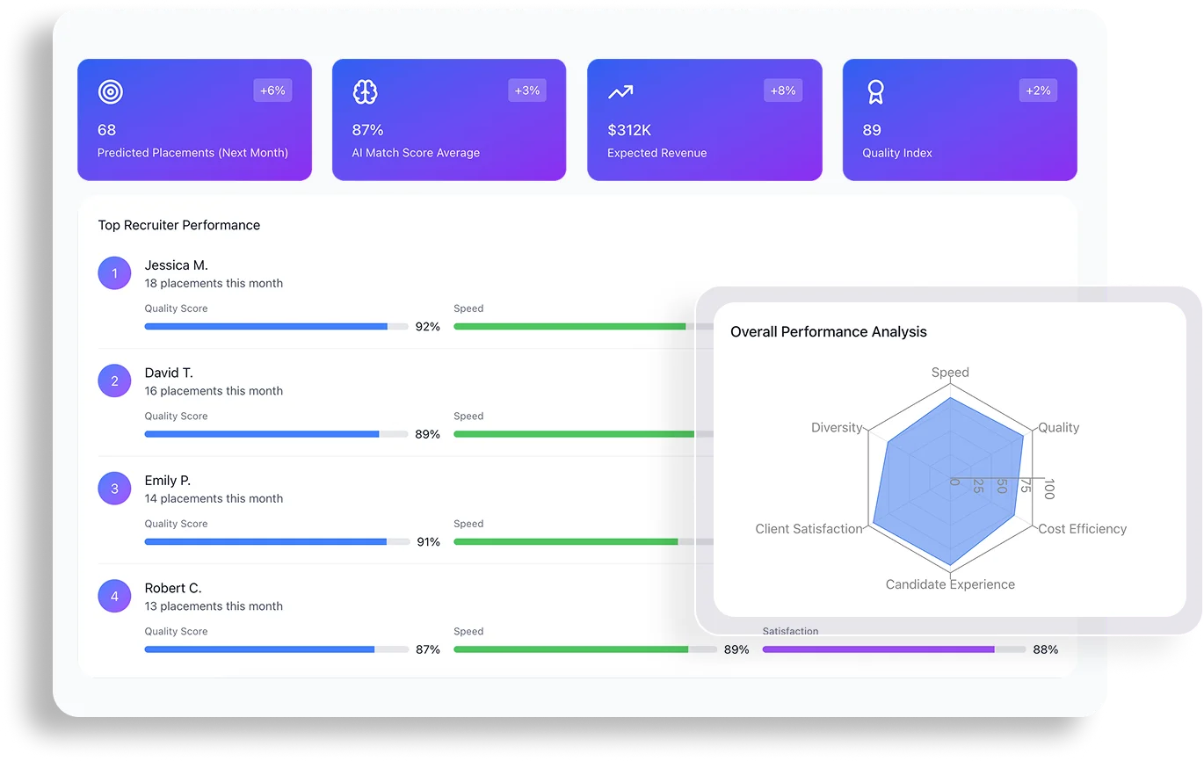Click the brain icon on AI Match card

click(365, 91)
